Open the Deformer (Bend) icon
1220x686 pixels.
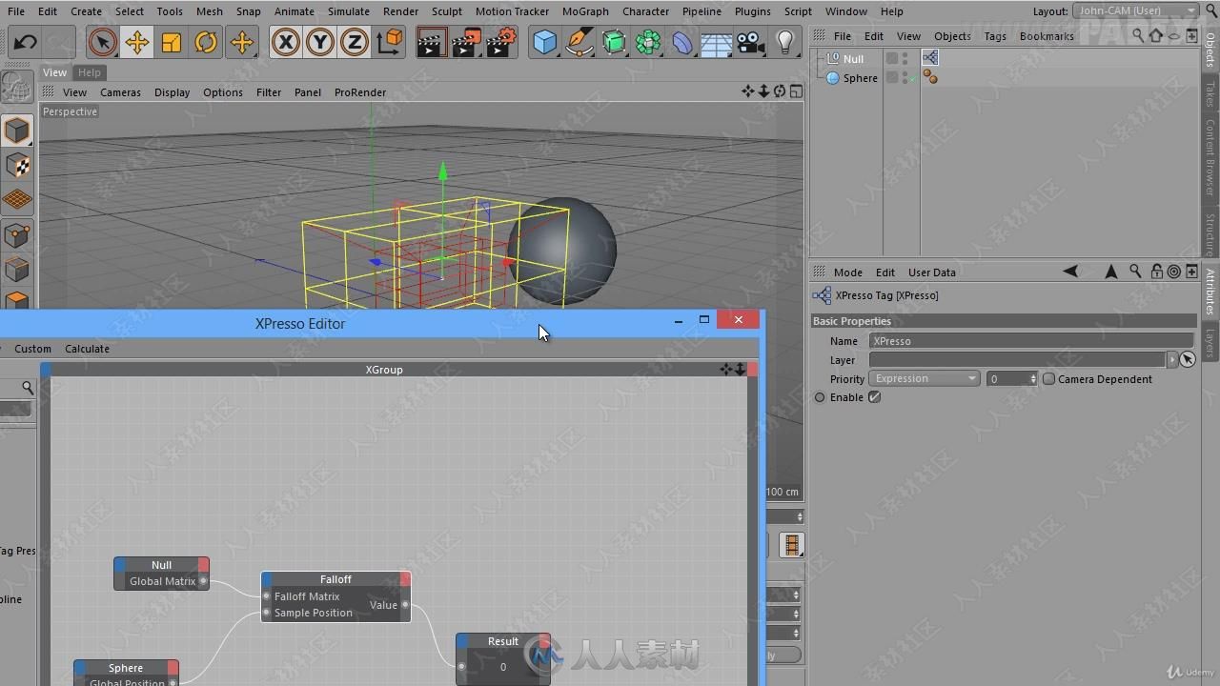[682, 42]
